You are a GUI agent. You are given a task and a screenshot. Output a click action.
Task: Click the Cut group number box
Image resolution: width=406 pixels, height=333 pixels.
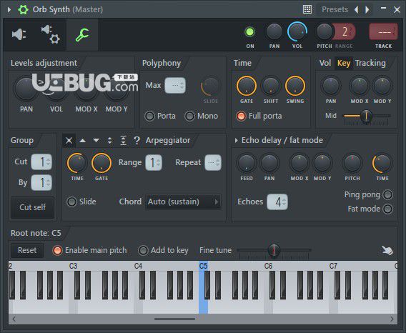tap(41, 161)
